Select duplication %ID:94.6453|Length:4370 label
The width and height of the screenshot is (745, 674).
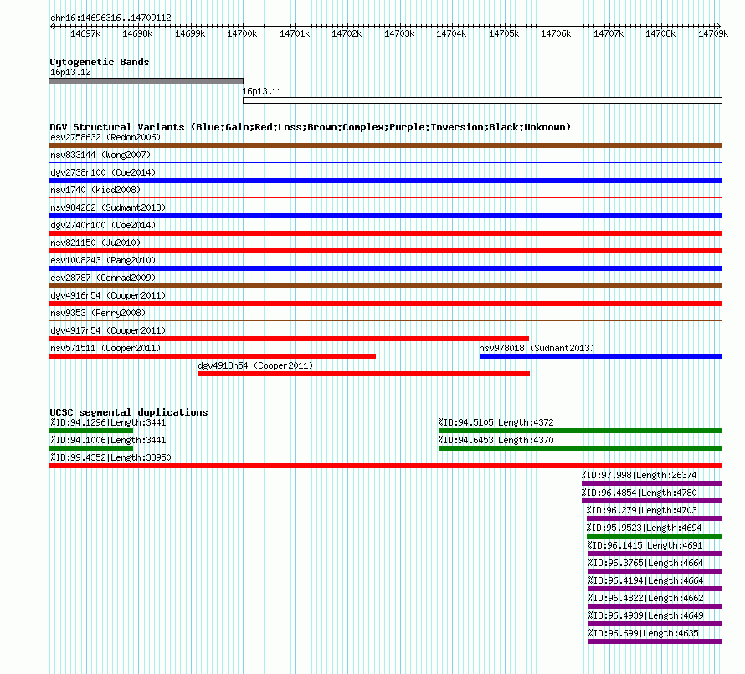pyautogui.click(x=496, y=441)
